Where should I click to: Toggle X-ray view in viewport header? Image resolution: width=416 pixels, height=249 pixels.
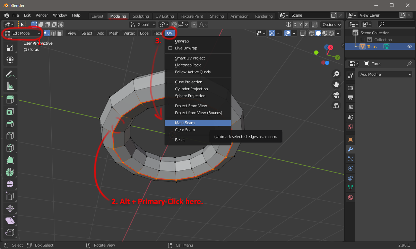(303, 33)
